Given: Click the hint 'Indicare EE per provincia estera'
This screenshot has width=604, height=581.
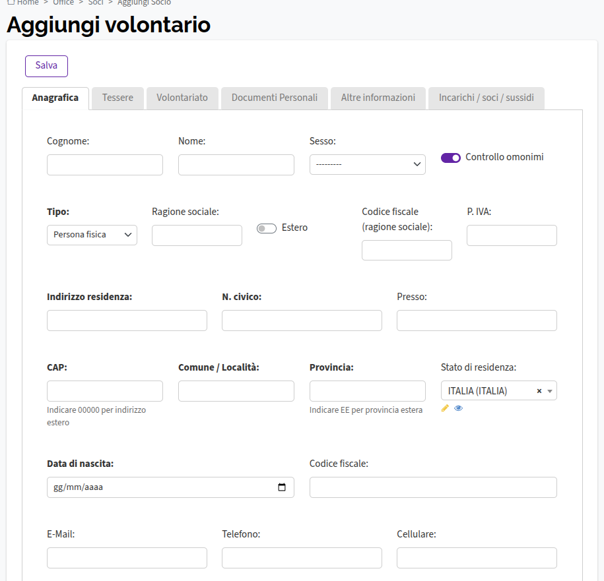Looking at the screenshot, I should (x=366, y=410).
